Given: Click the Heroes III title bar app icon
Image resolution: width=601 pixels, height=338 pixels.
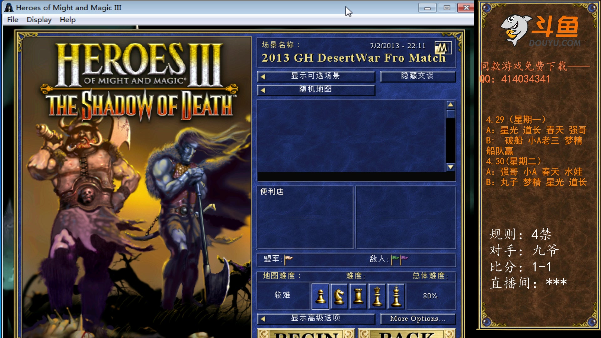Looking at the screenshot, I should [x=9, y=8].
